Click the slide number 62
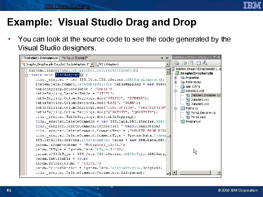The width and height of the screenshot is (263, 197). [9, 190]
